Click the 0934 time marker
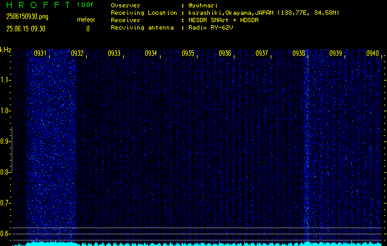387x246 pixels. pyautogui.click(x=151, y=54)
